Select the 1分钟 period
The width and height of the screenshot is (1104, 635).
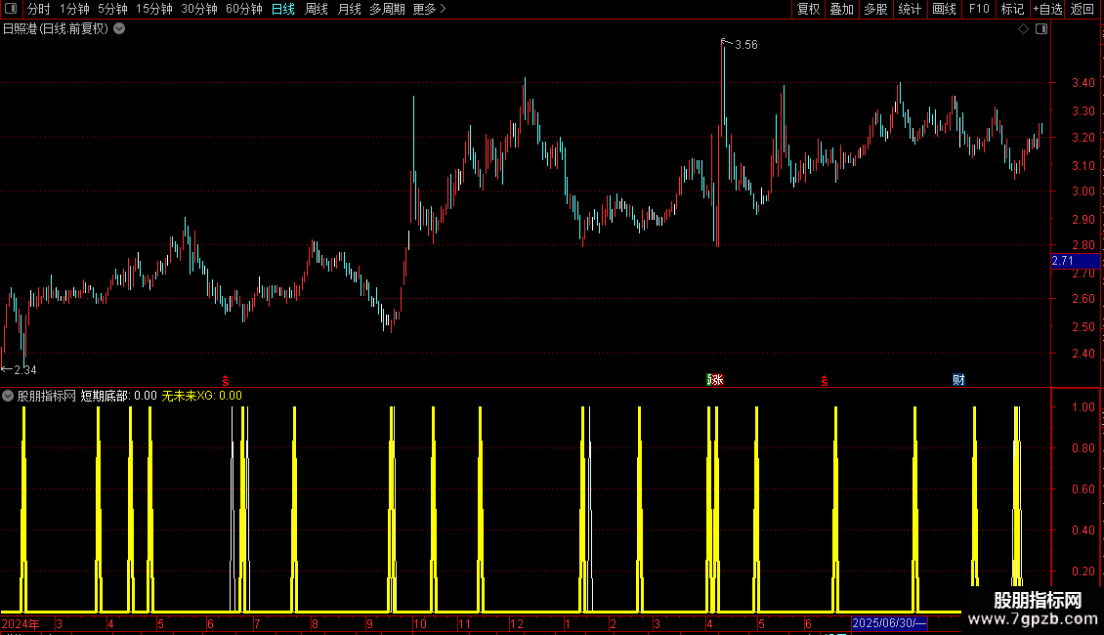click(74, 9)
